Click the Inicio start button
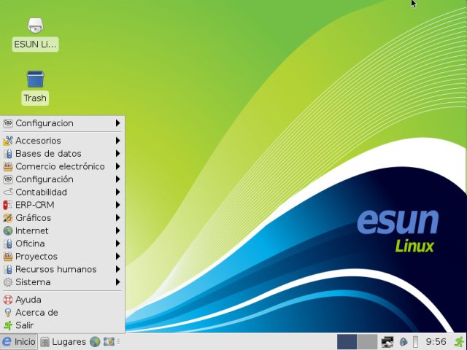Image resolution: width=467 pixels, height=350 pixels. [19, 342]
